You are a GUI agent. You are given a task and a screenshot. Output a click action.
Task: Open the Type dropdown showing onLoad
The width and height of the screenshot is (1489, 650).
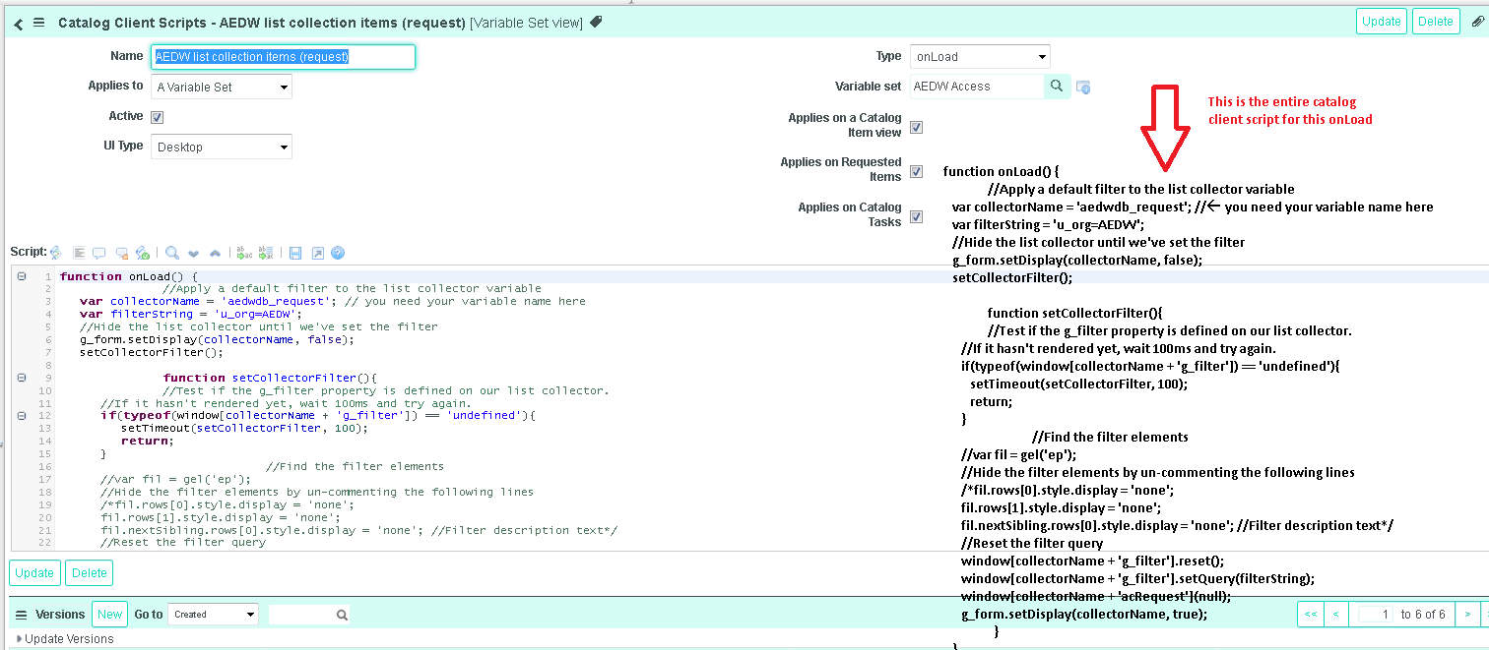point(979,57)
